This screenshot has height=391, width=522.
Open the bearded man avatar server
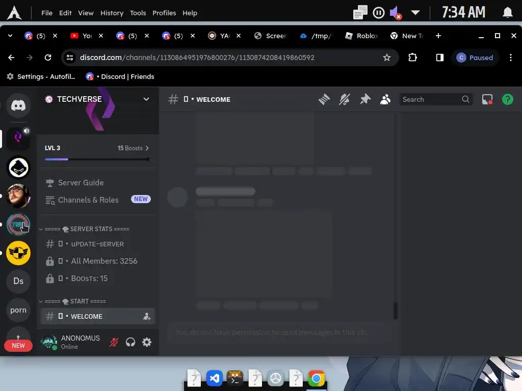click(x=18, y=196)
